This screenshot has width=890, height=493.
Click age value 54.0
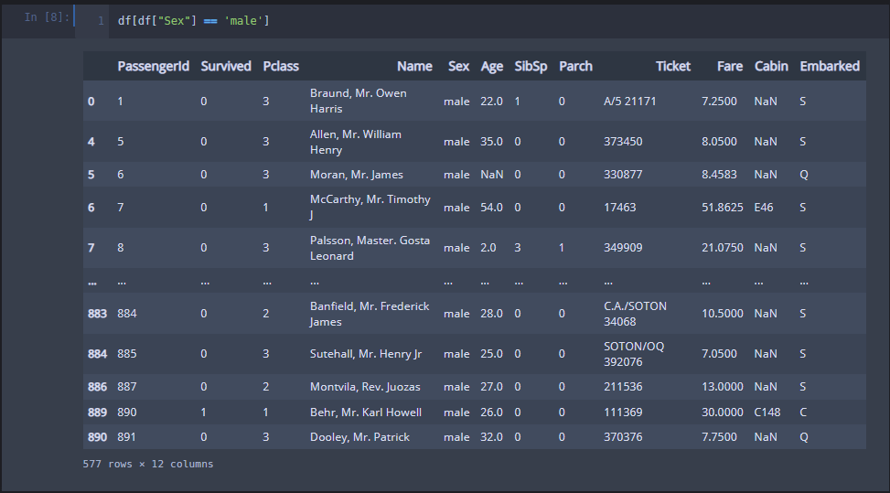(491, 208)
